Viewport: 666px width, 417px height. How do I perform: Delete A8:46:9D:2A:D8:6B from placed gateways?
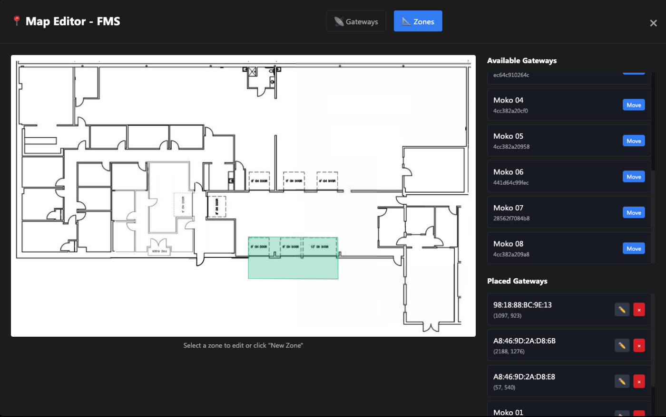coord(639,345)
